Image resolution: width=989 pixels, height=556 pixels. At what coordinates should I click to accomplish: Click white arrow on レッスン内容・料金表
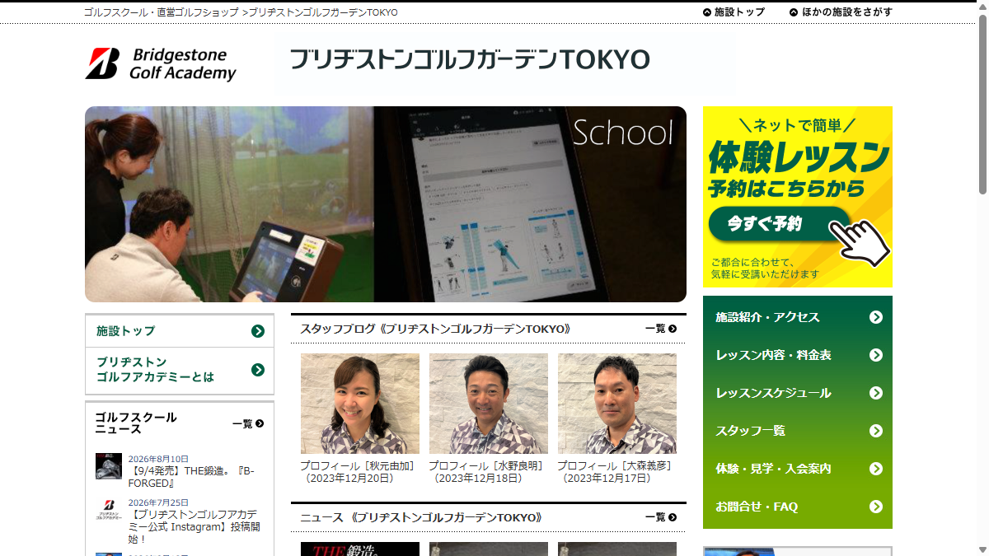coord(876,355)
